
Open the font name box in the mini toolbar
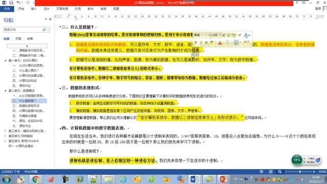click(x=201, y=35)
